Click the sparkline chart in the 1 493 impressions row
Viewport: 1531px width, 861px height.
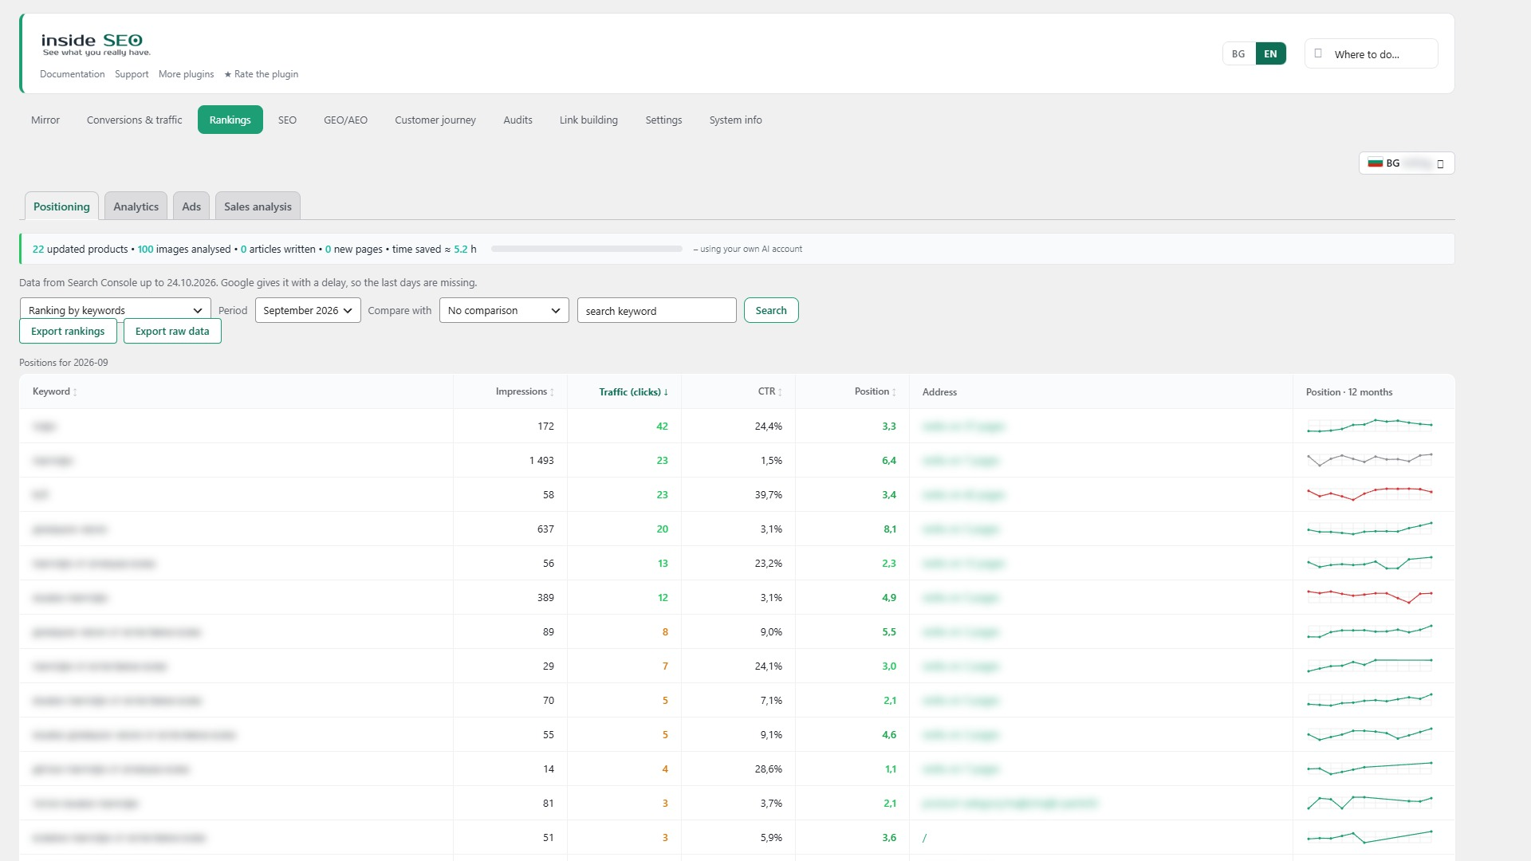[x=1369, y=460]
